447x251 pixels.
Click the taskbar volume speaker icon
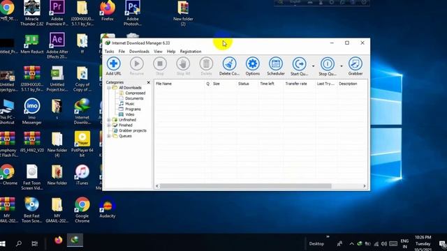(384, 244)
